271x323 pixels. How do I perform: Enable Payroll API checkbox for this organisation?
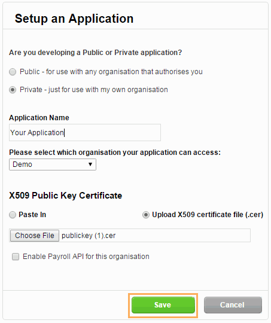16,257
